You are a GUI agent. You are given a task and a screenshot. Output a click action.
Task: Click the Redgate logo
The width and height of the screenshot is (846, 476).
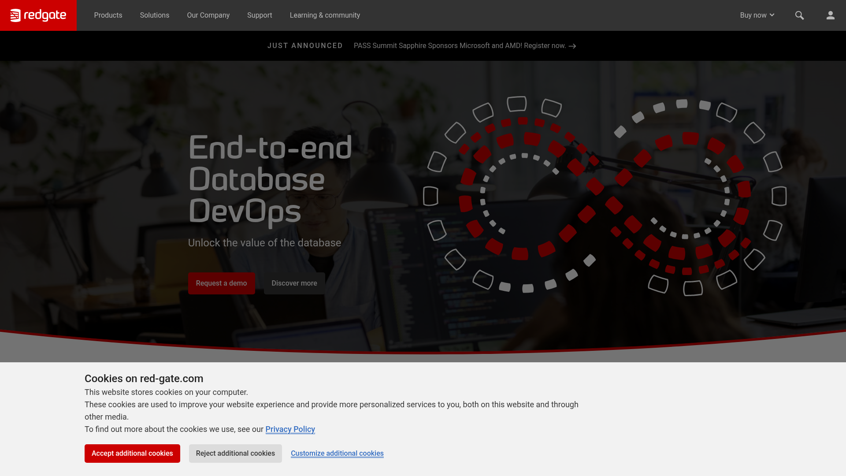(x=38, y=15)
